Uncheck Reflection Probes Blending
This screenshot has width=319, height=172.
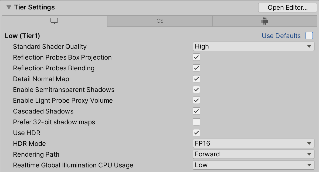196,68
